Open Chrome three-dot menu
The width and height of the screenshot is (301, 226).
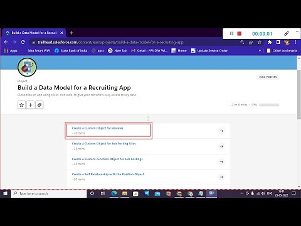(295, 42)
